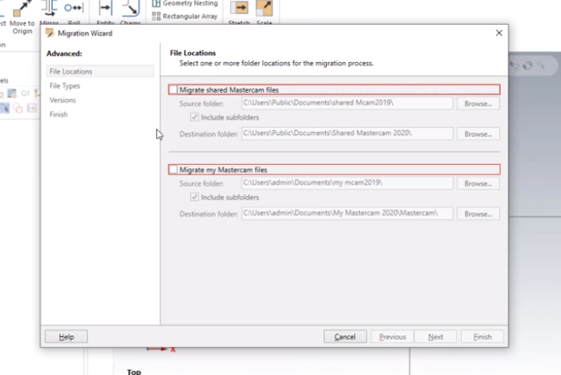Viewport: 561px width, 375px height.
Task: Click the Shared Mastercam 2020 destination field
Action: click(x=347, y=133)
